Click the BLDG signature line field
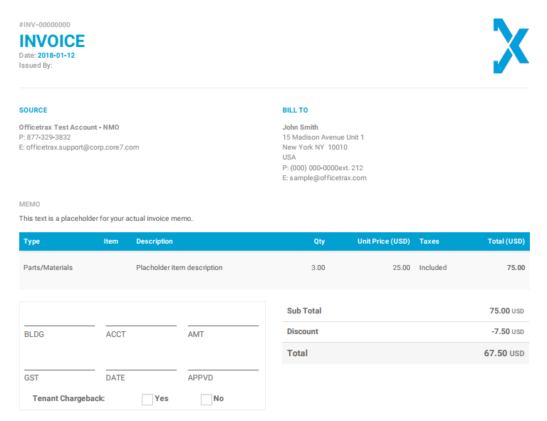 pos(59,321)
